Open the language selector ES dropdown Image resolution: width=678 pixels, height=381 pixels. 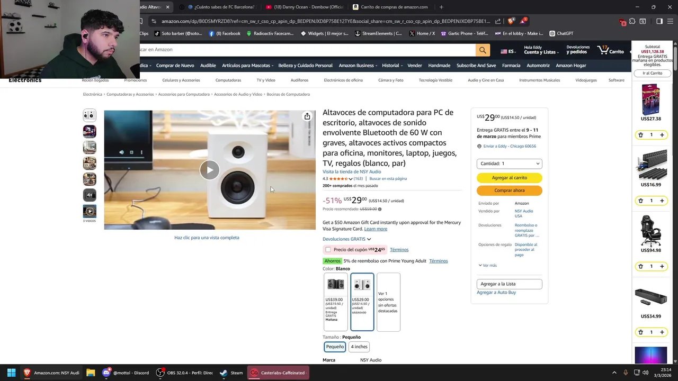(x=508, y=51)
